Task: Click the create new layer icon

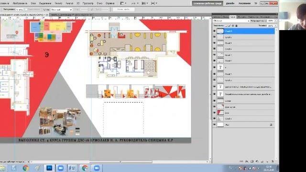Action: [x=267, y=161]
